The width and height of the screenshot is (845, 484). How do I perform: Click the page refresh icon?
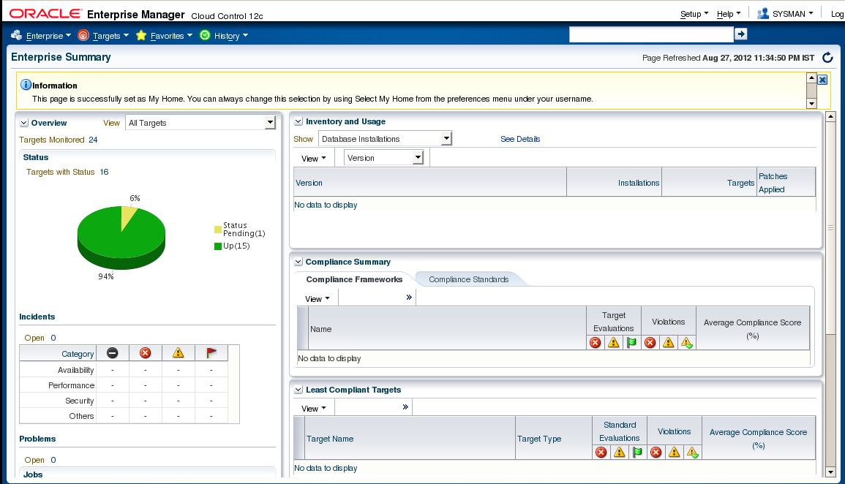coord(827,58)
